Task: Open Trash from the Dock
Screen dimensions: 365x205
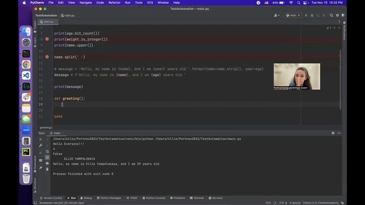Action: [26, 178]
